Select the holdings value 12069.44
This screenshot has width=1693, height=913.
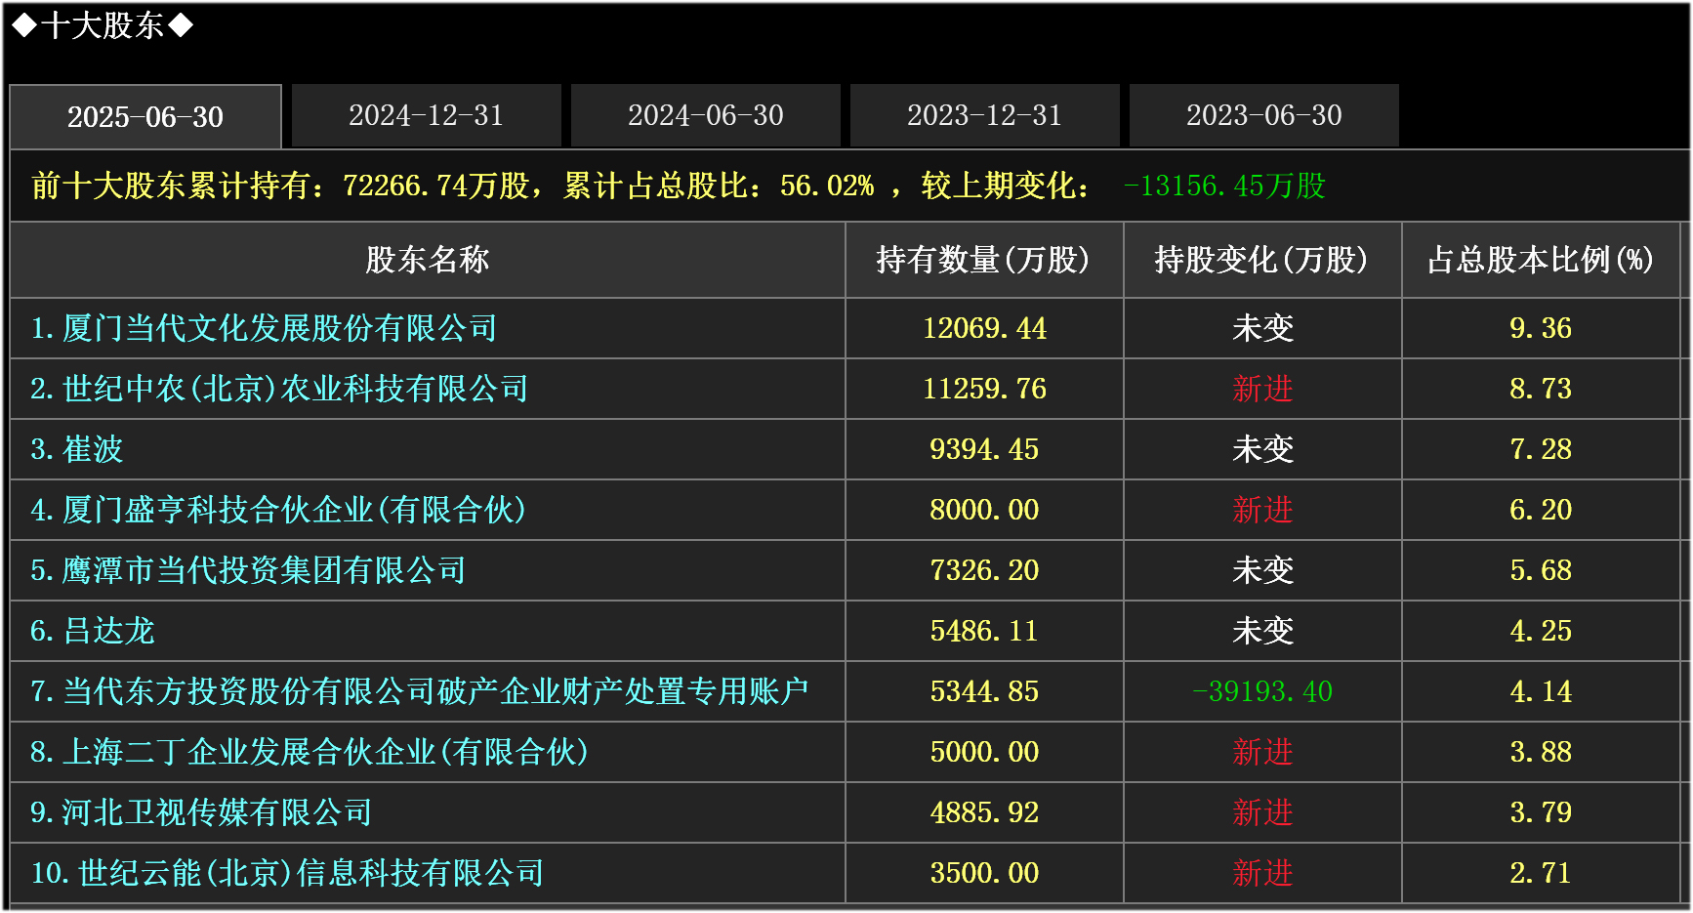[x=984, y=328]
